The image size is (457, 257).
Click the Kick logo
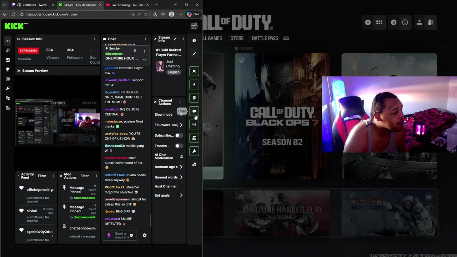click(16, 26)
